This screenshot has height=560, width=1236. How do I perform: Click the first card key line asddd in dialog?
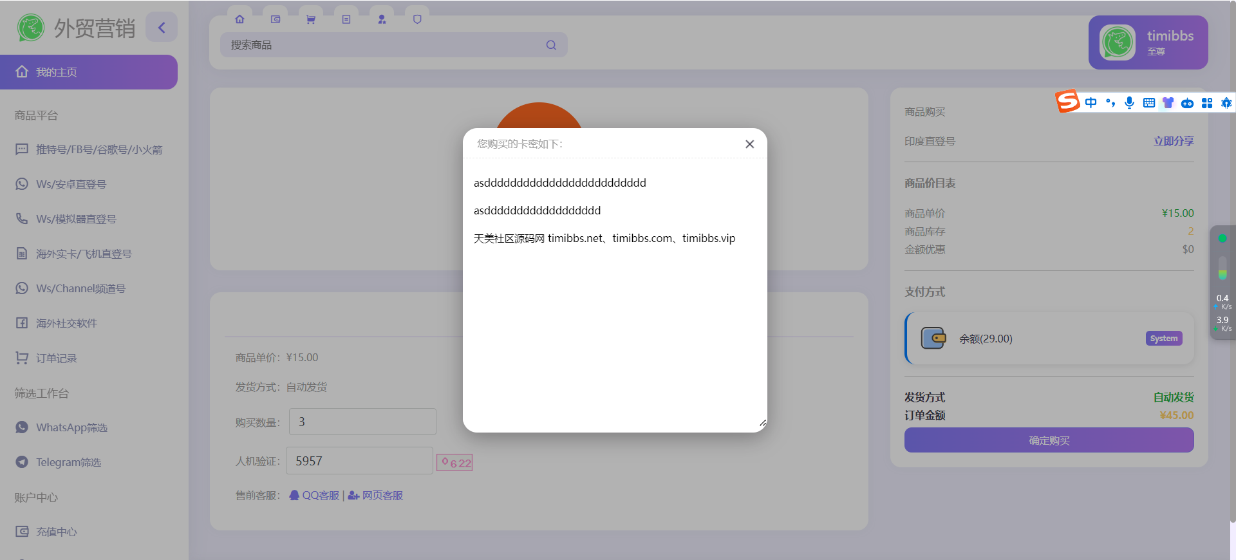click(x=560, y=183)
